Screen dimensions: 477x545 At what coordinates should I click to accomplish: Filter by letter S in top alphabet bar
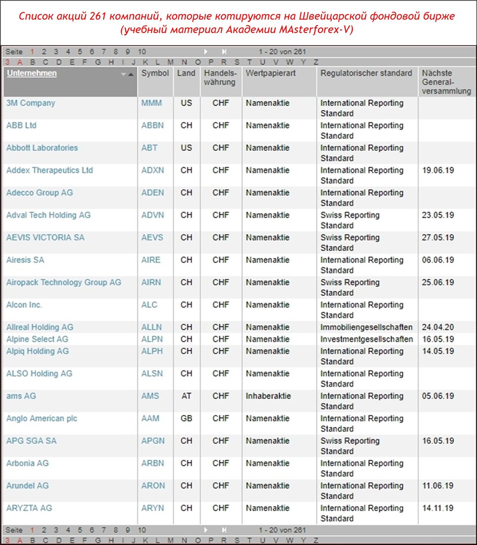click(x=237, y=62)
